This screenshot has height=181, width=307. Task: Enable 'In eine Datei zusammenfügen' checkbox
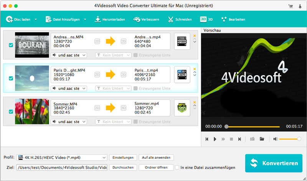(177, 168)
